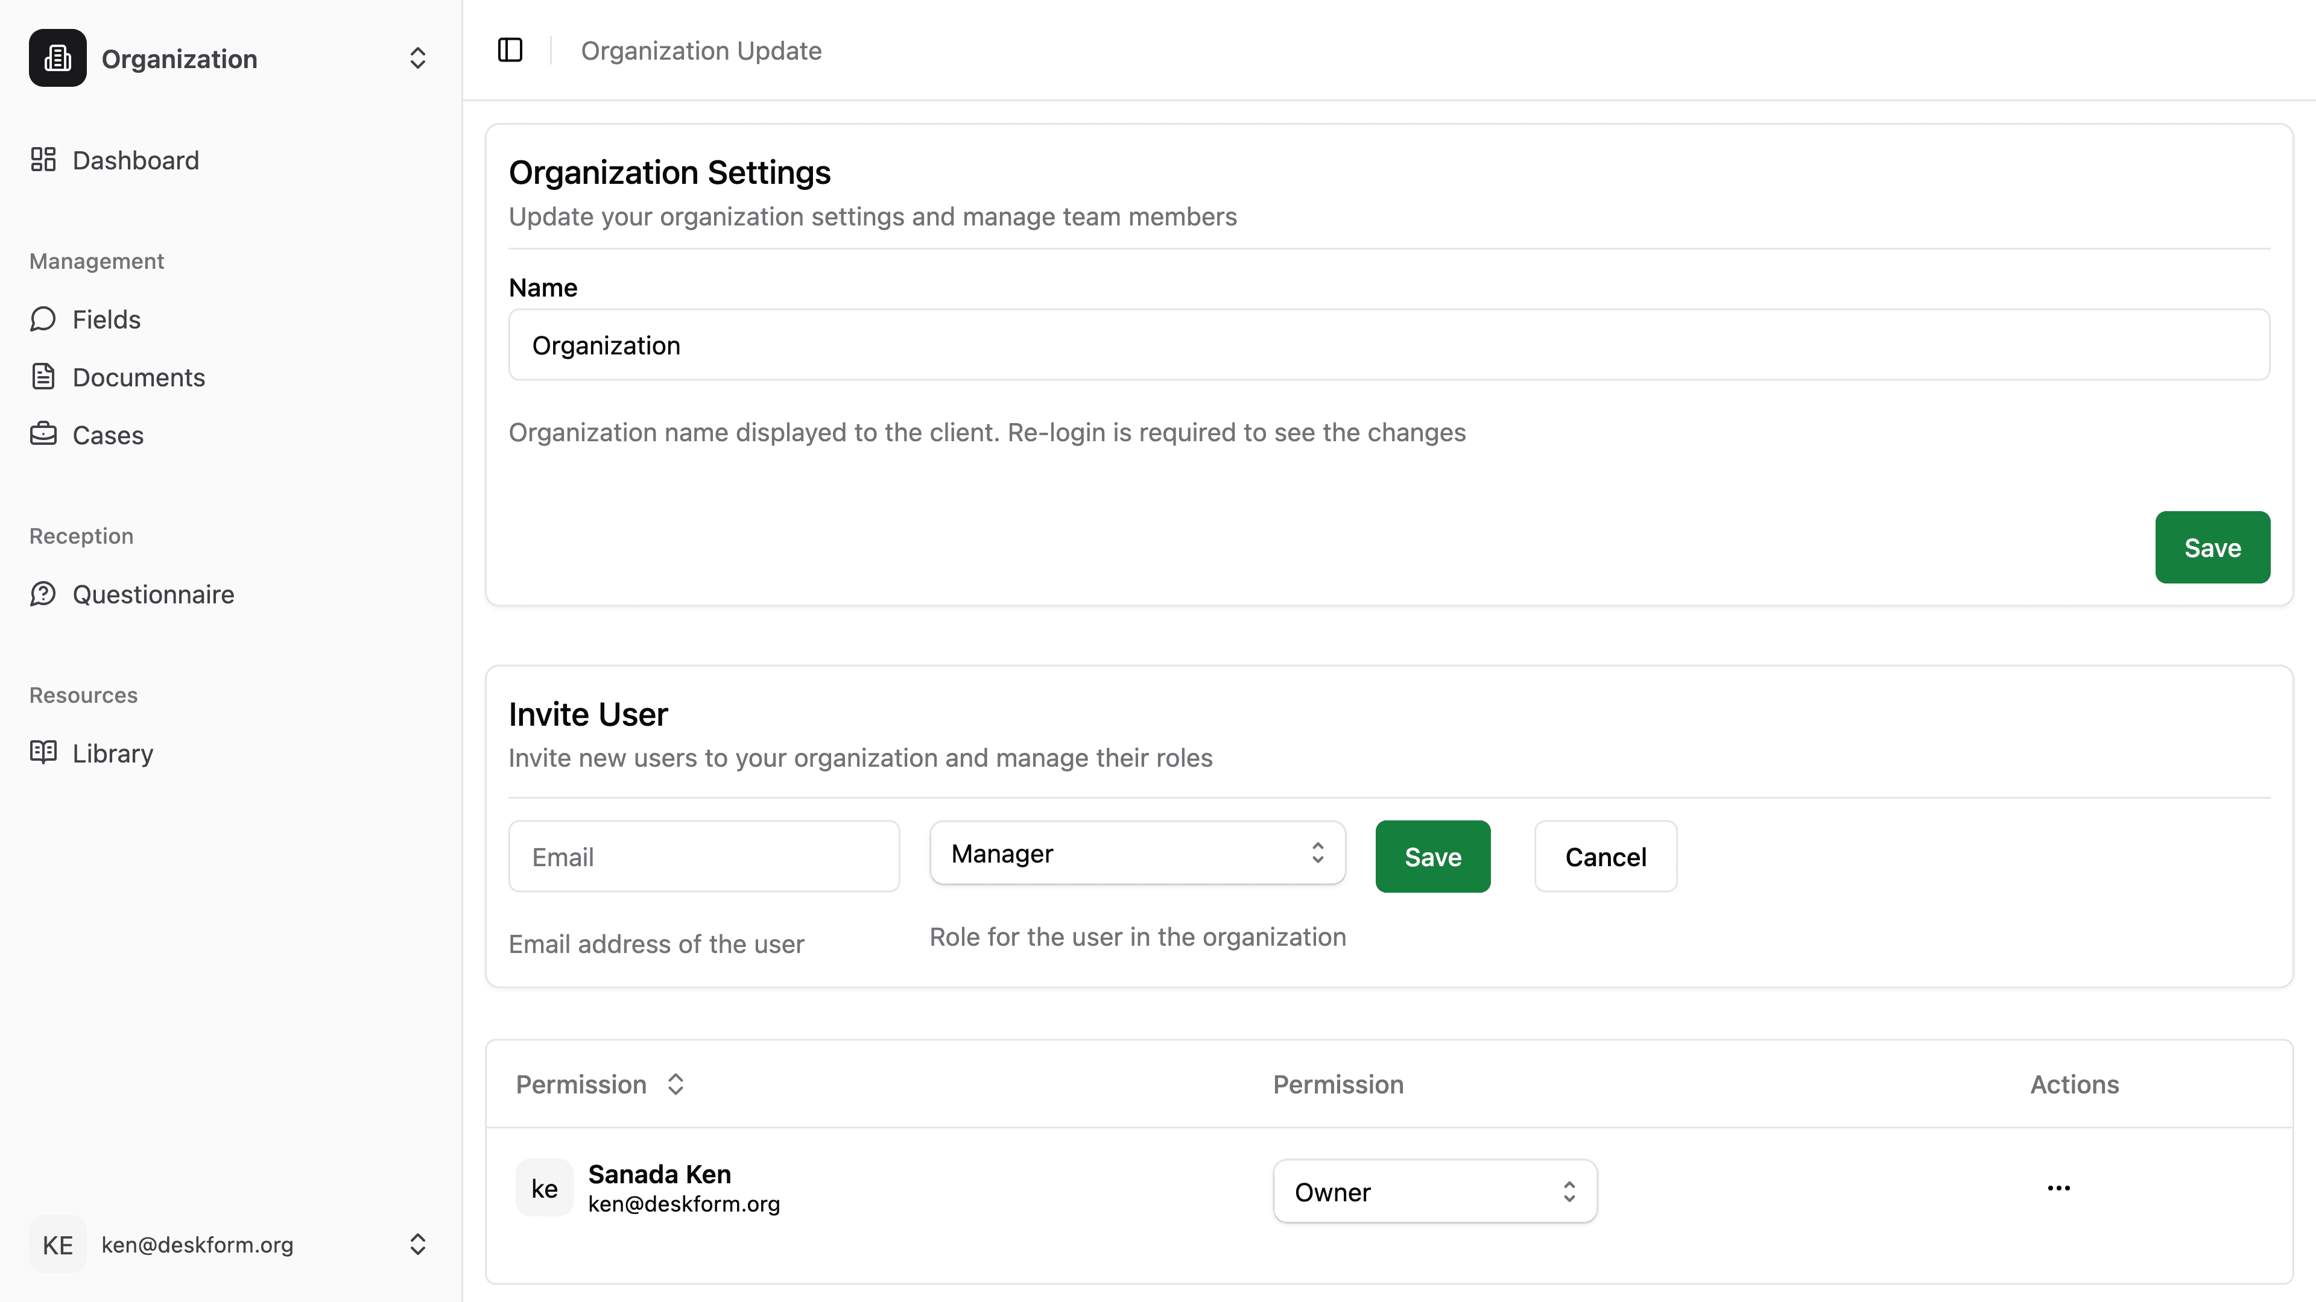Expand the Organization switcher chevron
Screen dimensions: 2316x1302
[x=417, y=58]
